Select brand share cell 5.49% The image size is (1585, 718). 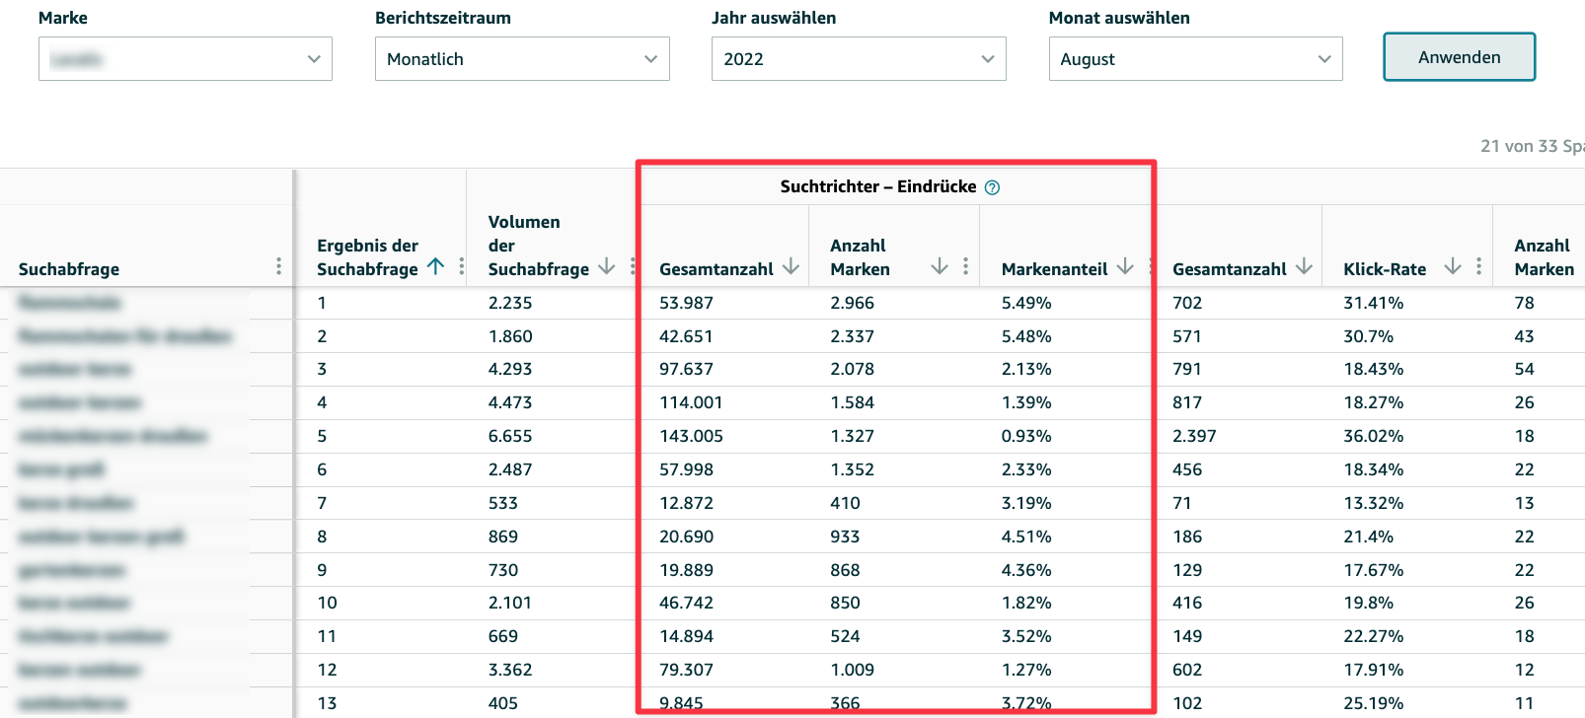click(x=1026, y=303)
